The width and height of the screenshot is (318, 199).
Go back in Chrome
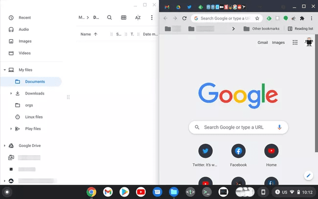(x=165, y=18)
